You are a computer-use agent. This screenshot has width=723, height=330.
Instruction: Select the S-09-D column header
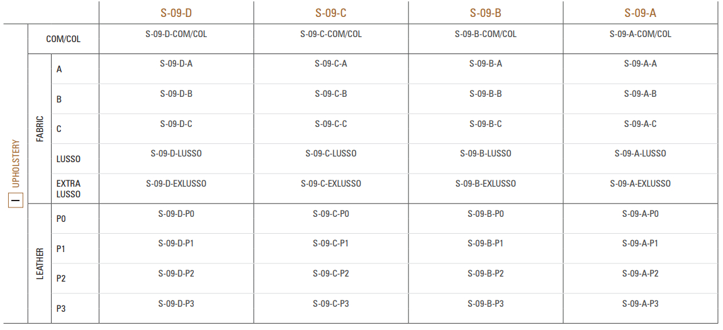click(x=176, y=13)
